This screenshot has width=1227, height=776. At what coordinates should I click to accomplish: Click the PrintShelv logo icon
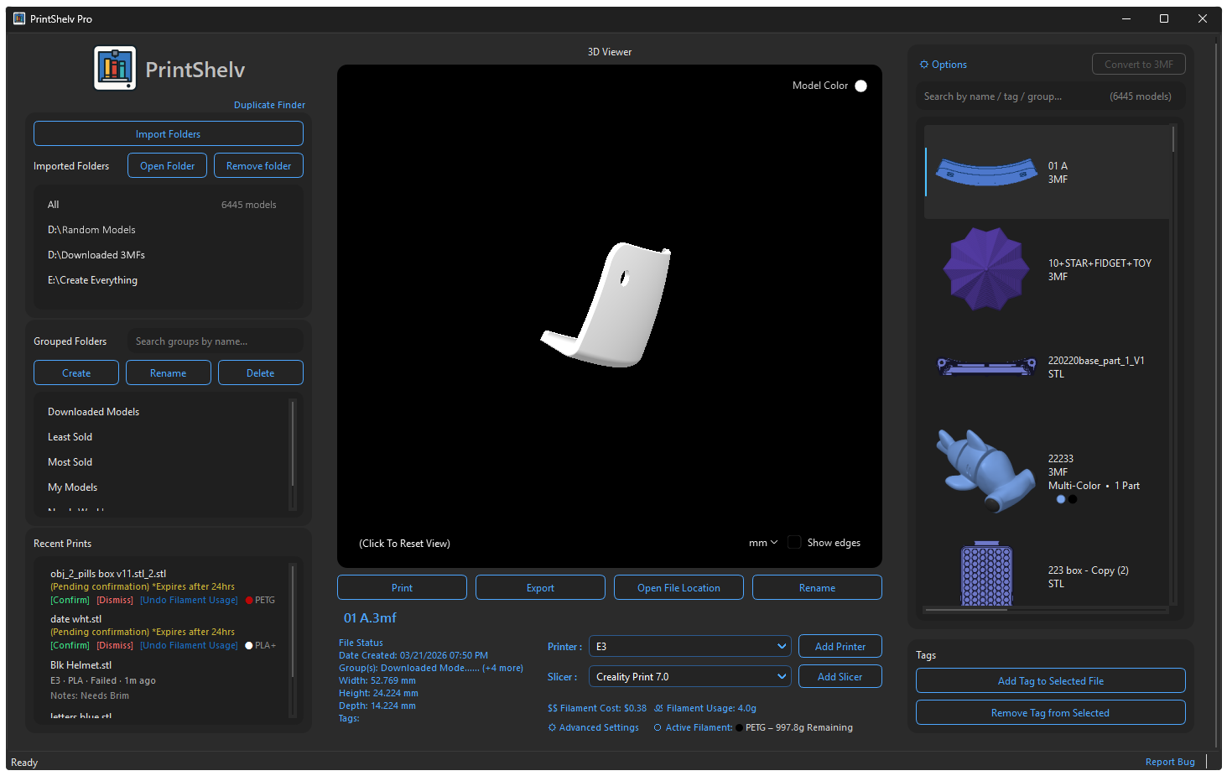click(x=115, y=69)
